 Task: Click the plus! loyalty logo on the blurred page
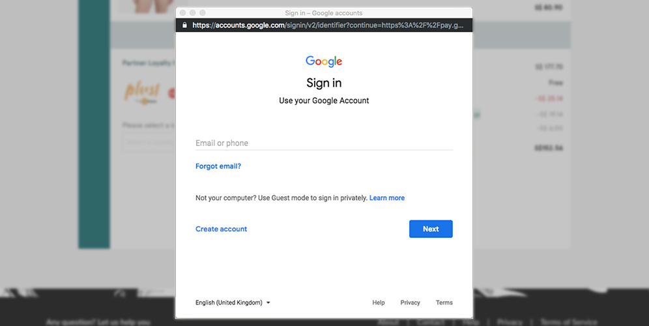142,91
